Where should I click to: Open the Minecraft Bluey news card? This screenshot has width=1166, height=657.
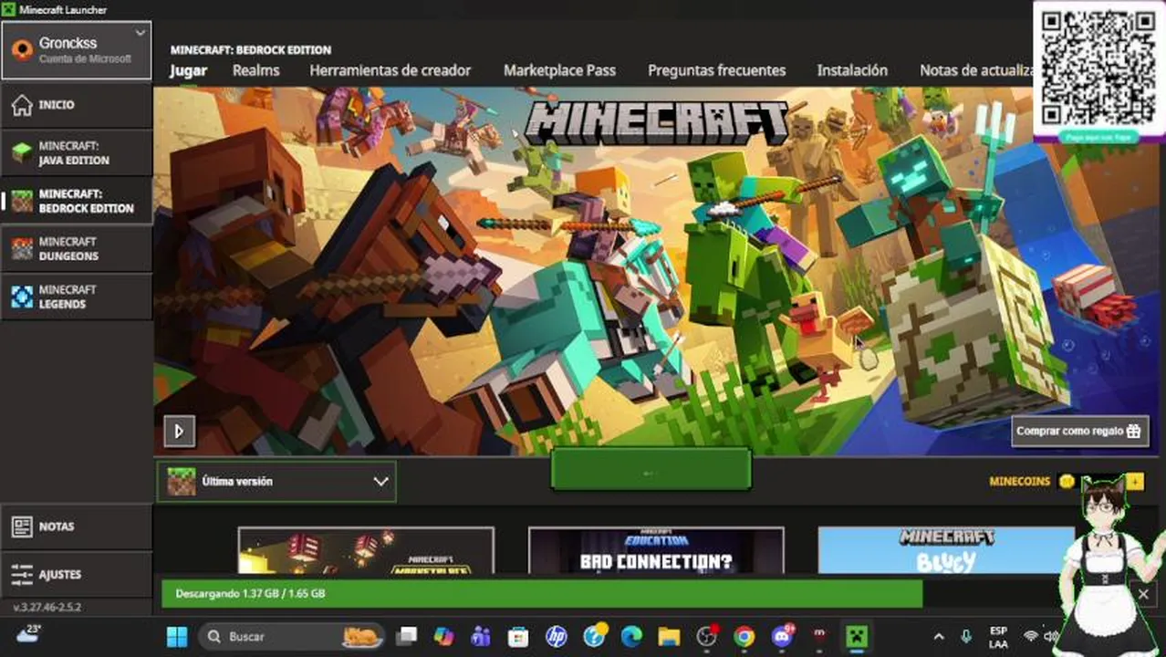945,550
